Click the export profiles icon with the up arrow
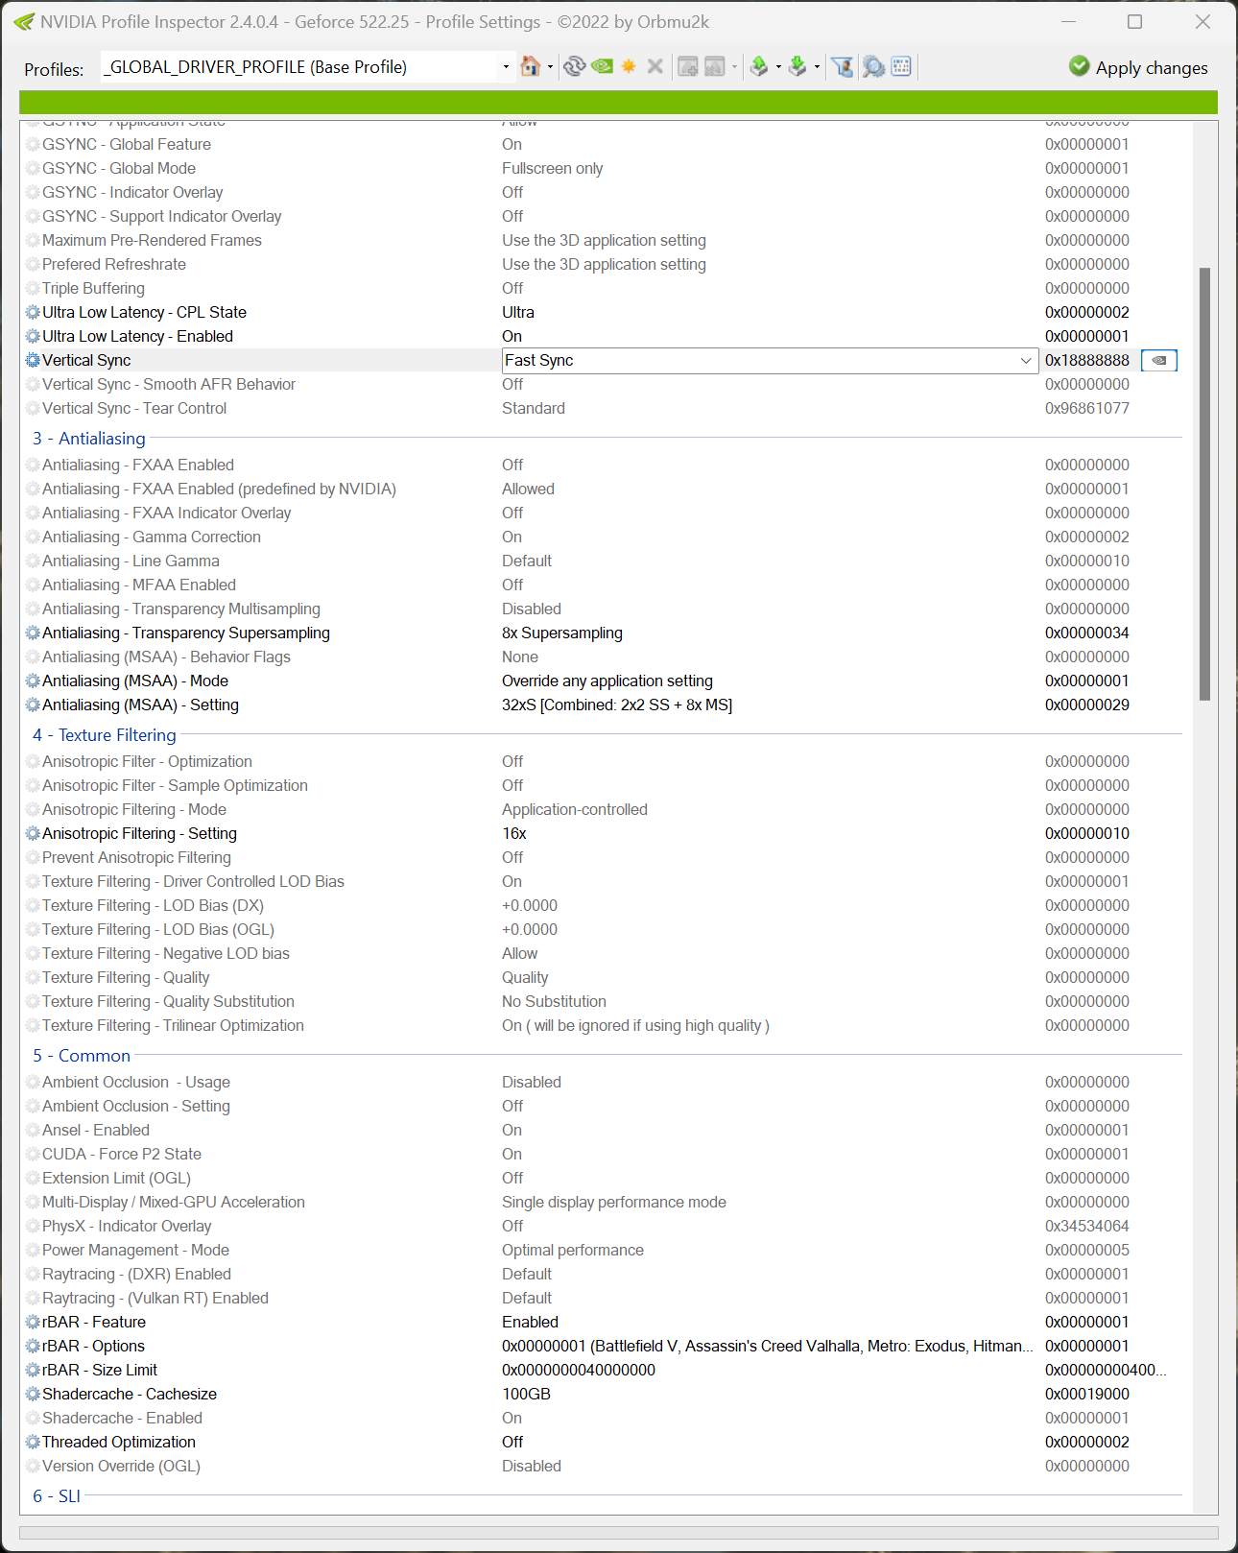1238x1553 pixels. (759, 66)
